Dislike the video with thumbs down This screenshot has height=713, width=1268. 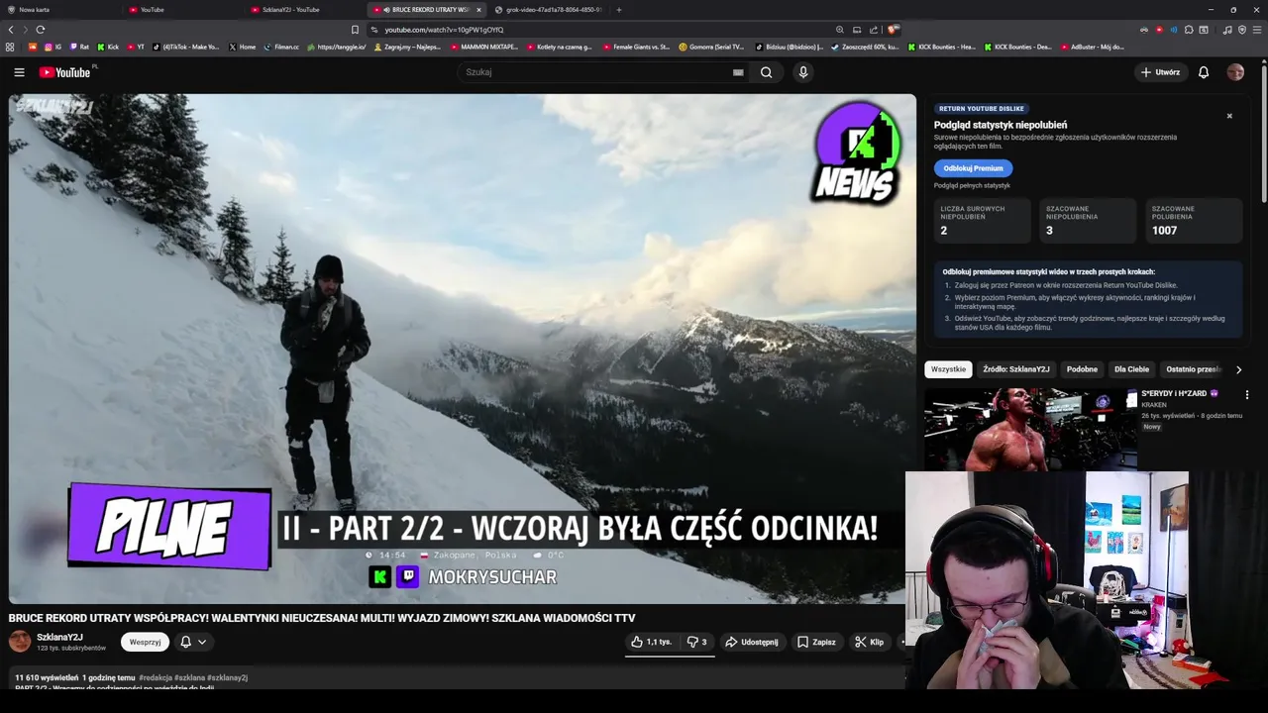pyautogui.click(x=697, y=642)
